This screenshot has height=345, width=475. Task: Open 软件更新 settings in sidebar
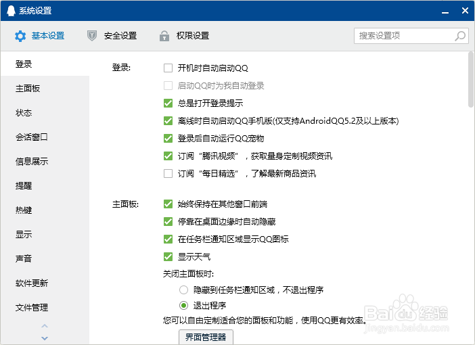point(45,283)
